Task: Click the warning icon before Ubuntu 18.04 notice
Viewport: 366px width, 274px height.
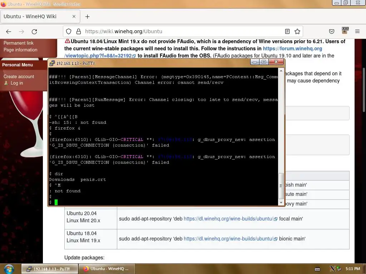Action: point(68,41)
